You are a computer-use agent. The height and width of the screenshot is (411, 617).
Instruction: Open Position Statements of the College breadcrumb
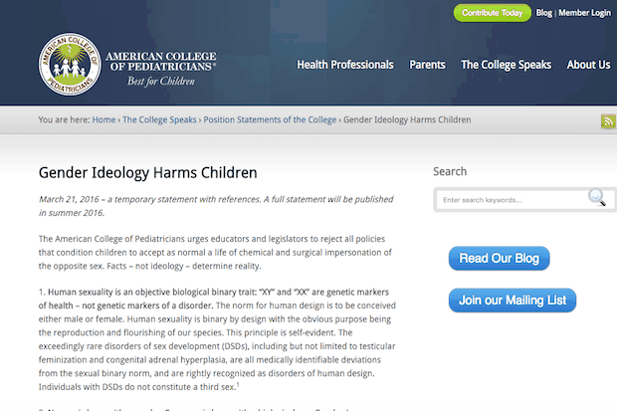pos(269,119)
